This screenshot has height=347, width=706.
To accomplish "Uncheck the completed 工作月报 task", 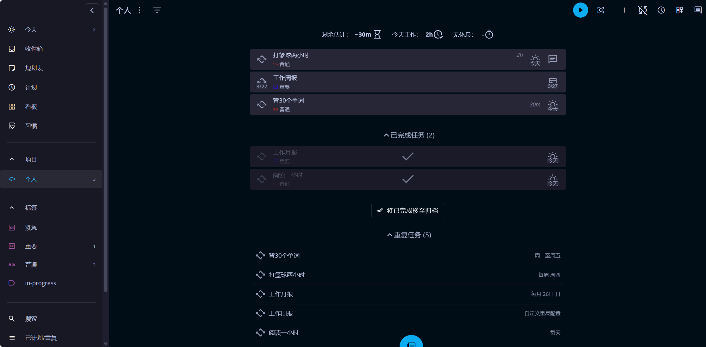I will 407,156.
